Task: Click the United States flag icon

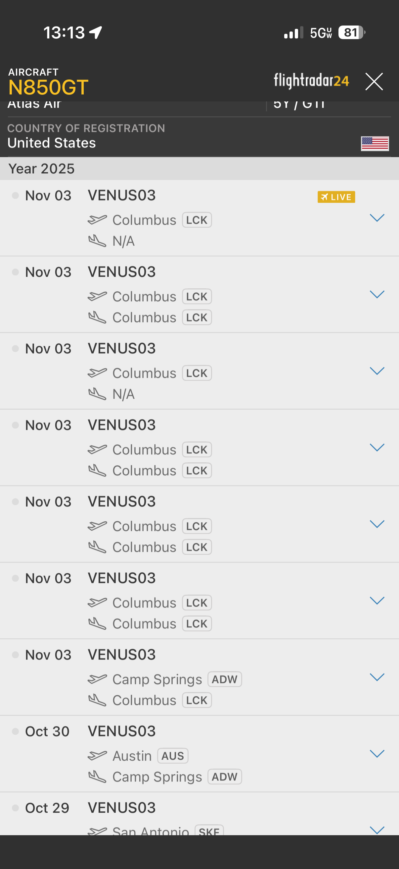Action: pos(375,144)
